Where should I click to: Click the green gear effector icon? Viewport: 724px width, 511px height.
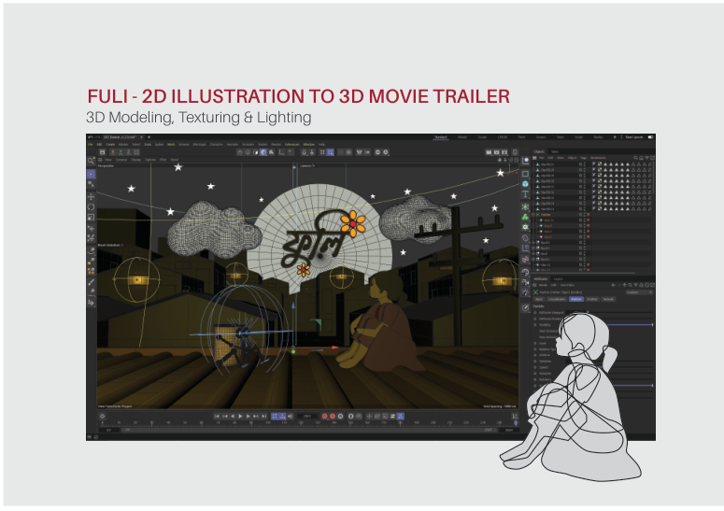(x=525, y=227)
